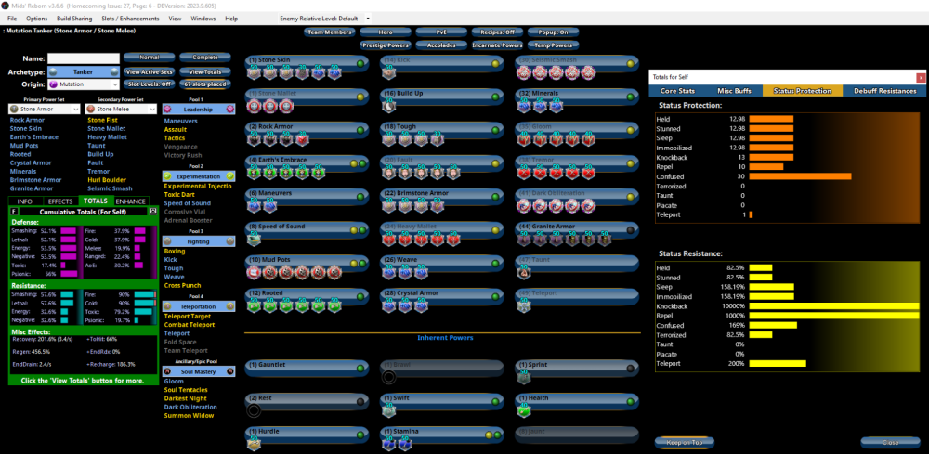Click first enhancement slot under Brimstone Armor
The height and width of the screenshot is (454, 929).
tap(389, 205)
